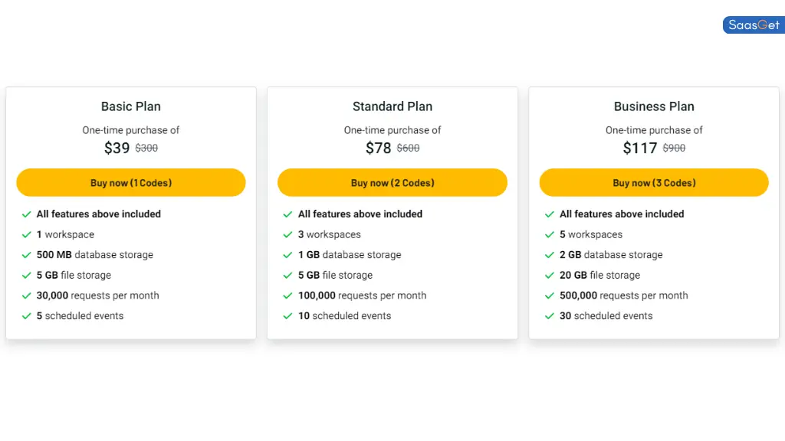Select the Basic Plan heading
The image size is (785, 441).
coord(130,106)
